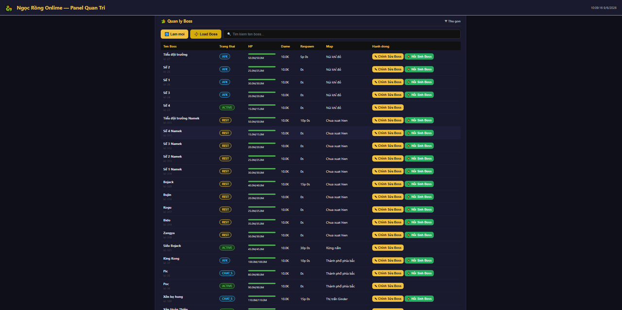Click the pencil icon in the Siêu Bojack row

point(376,248)
